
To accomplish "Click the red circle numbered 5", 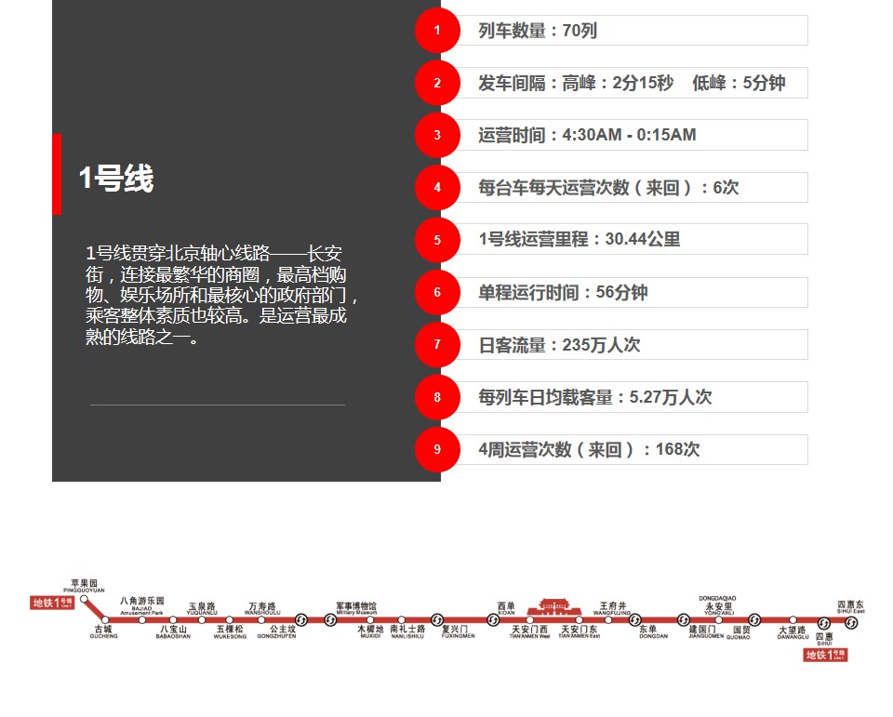I will coord(437,240).
